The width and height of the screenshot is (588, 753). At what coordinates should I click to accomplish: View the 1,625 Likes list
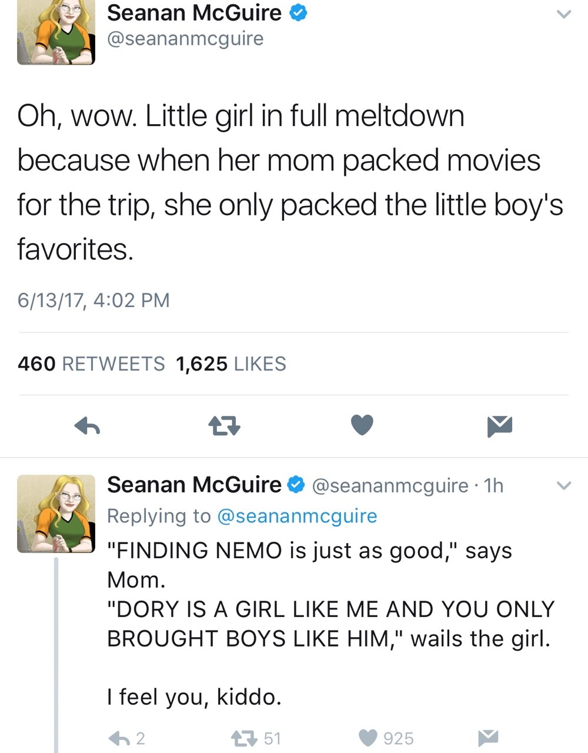tap(230, 364)
